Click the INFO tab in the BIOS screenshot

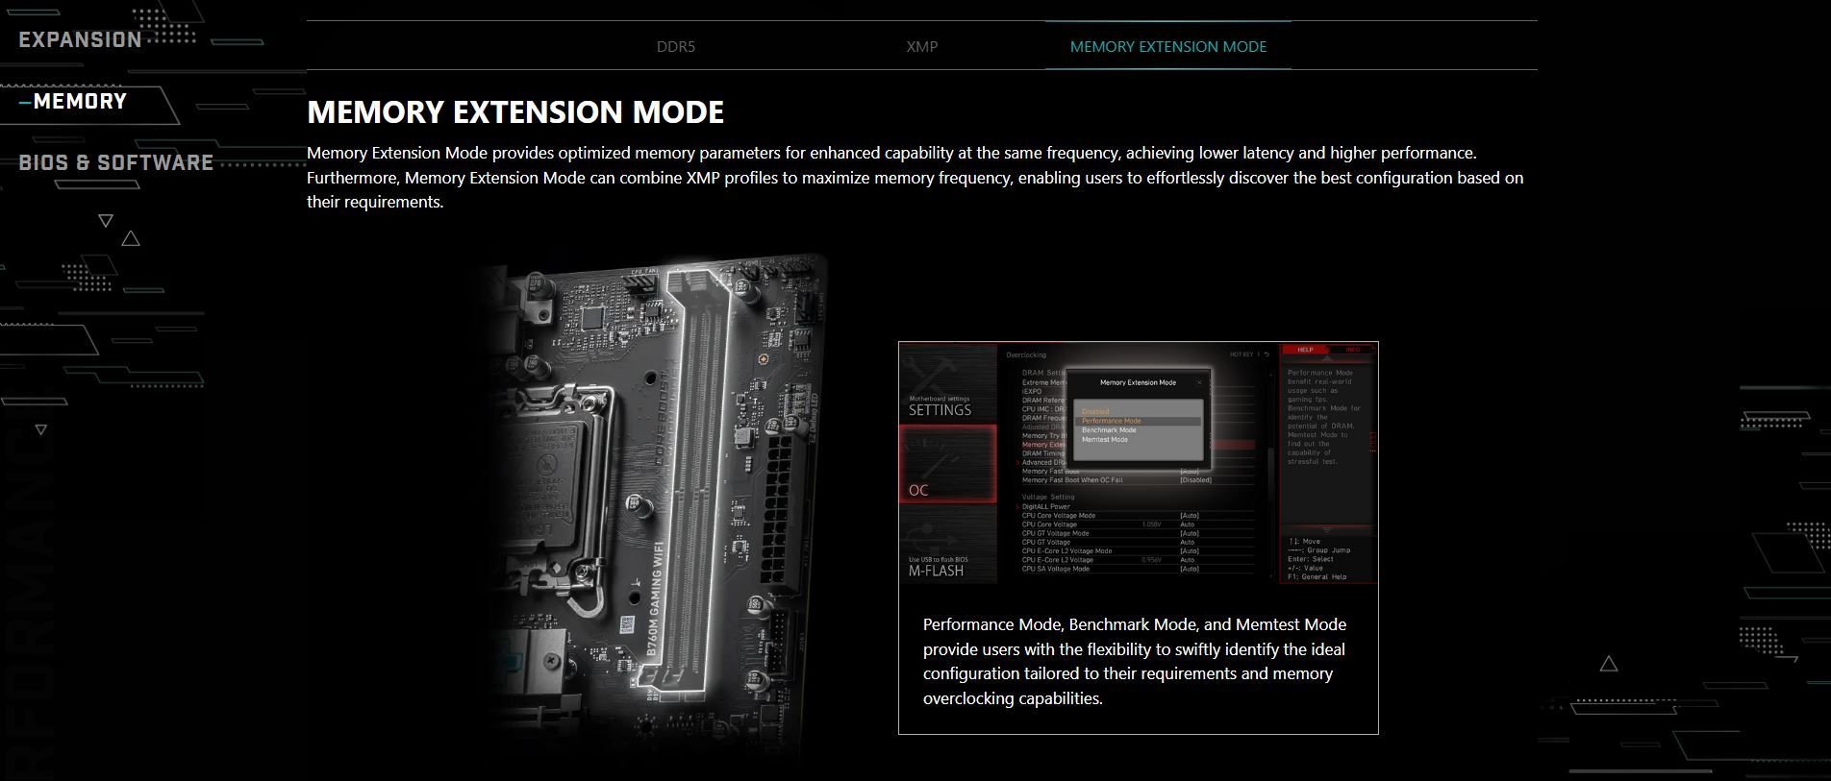[x=1352, y=350]
